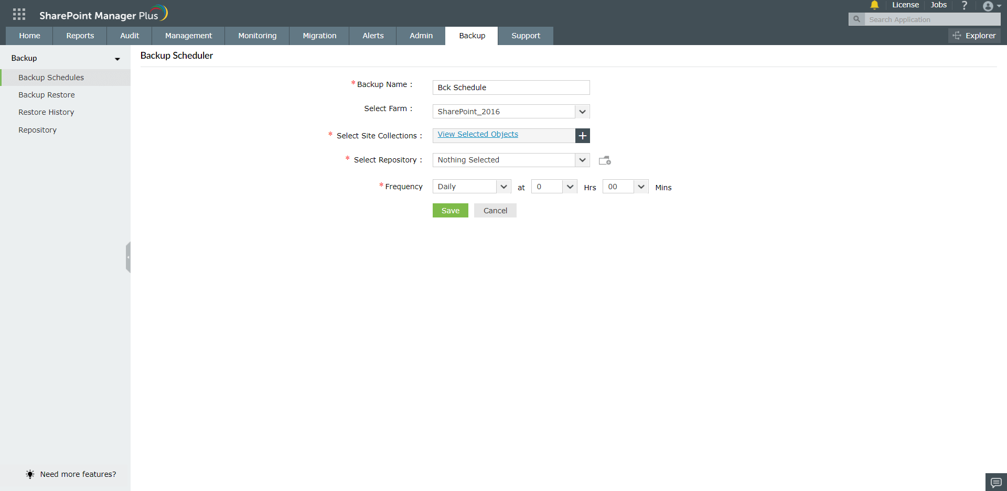This screenshot has height=491, width=1007.
Task: Save the backup schedule
Action: point(450,210)
